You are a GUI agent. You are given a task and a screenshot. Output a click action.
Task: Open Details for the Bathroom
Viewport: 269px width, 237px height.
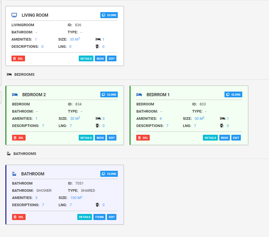tap(84, 217)
